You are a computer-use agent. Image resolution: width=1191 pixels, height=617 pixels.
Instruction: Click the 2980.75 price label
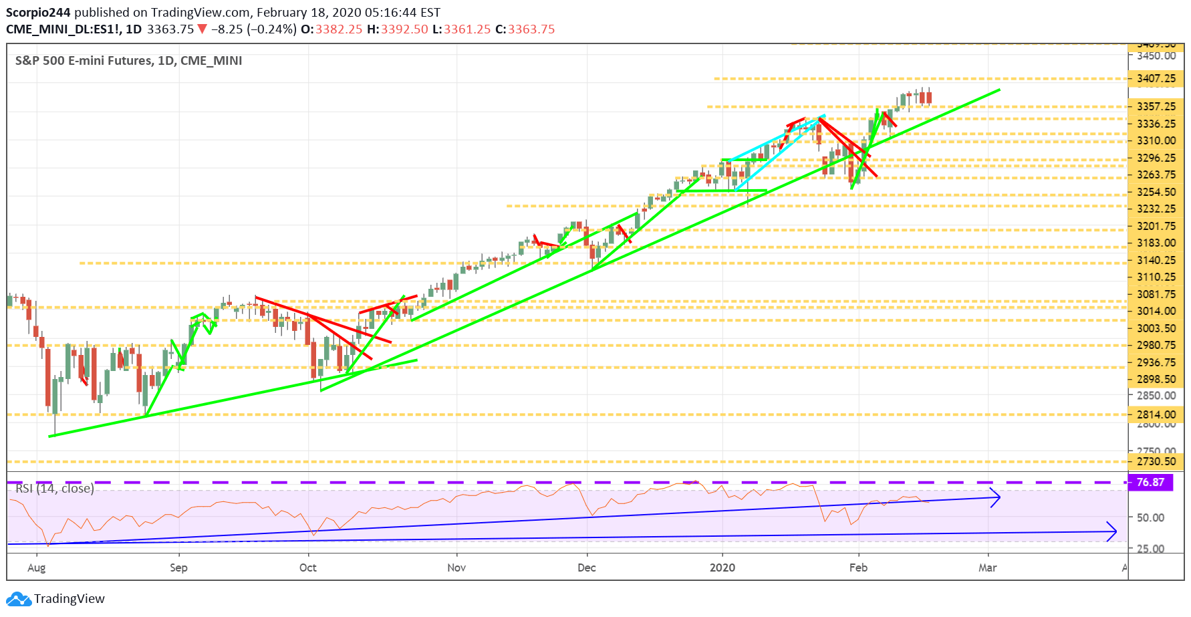click(1156, 346)
